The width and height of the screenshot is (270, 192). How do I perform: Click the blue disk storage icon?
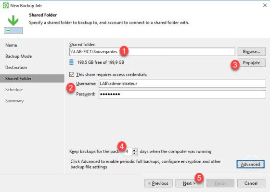pos(71,62)
